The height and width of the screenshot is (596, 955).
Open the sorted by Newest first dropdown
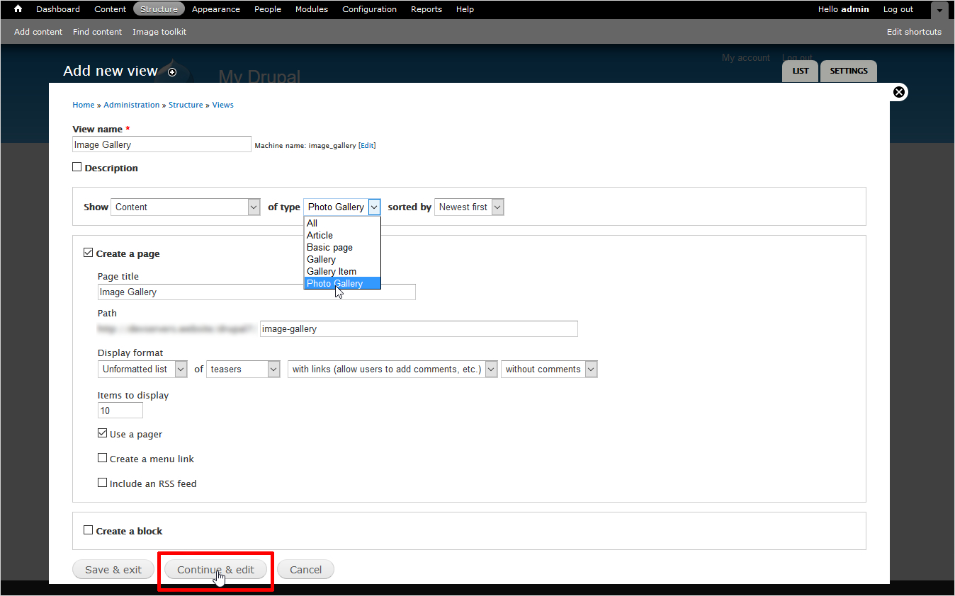pyautogui.click(x=469, y=207)
